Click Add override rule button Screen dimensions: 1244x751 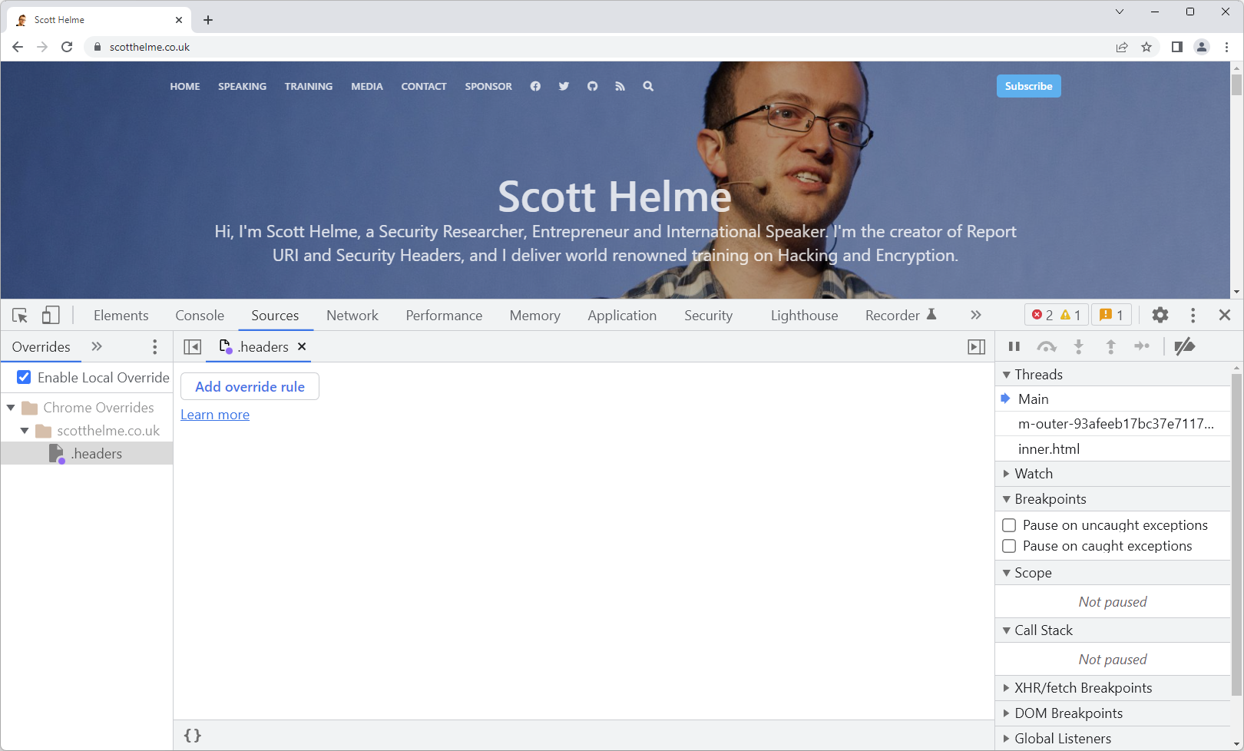coord(250,386)
